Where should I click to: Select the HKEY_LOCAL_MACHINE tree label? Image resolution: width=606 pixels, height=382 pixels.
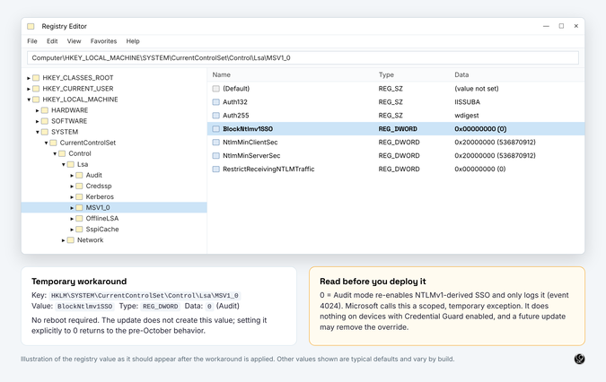[81, 100]
